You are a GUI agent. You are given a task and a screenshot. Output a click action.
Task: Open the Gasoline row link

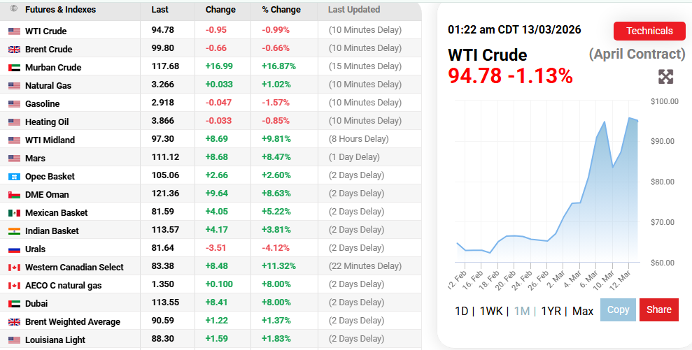pos(43,103)
